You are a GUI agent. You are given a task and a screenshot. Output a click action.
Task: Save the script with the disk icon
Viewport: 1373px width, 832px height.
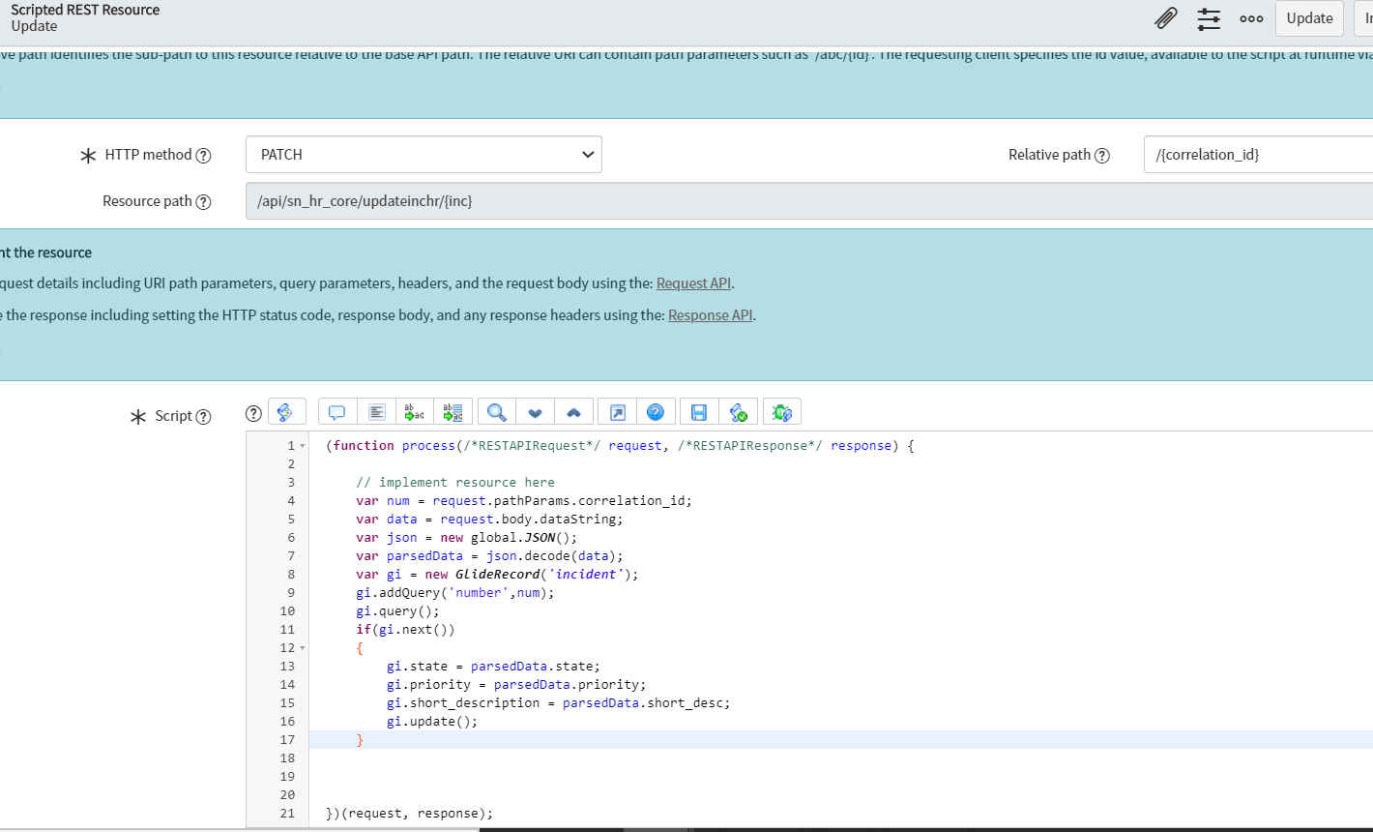[698, 411]
